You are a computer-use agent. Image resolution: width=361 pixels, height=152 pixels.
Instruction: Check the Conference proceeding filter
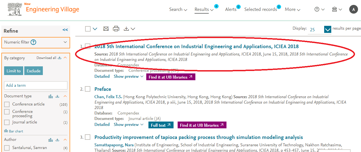point(7,112)
